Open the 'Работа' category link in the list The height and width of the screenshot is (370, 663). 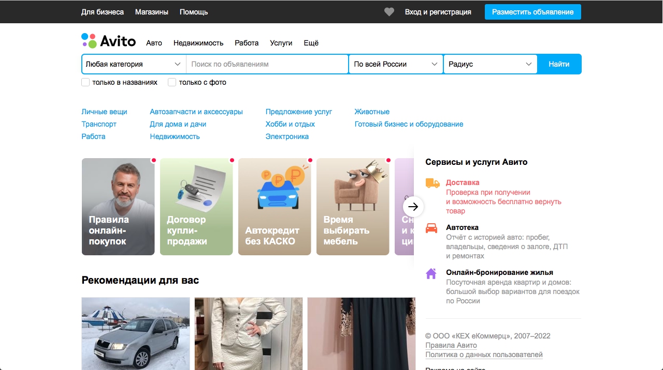[x=93, y=136]
